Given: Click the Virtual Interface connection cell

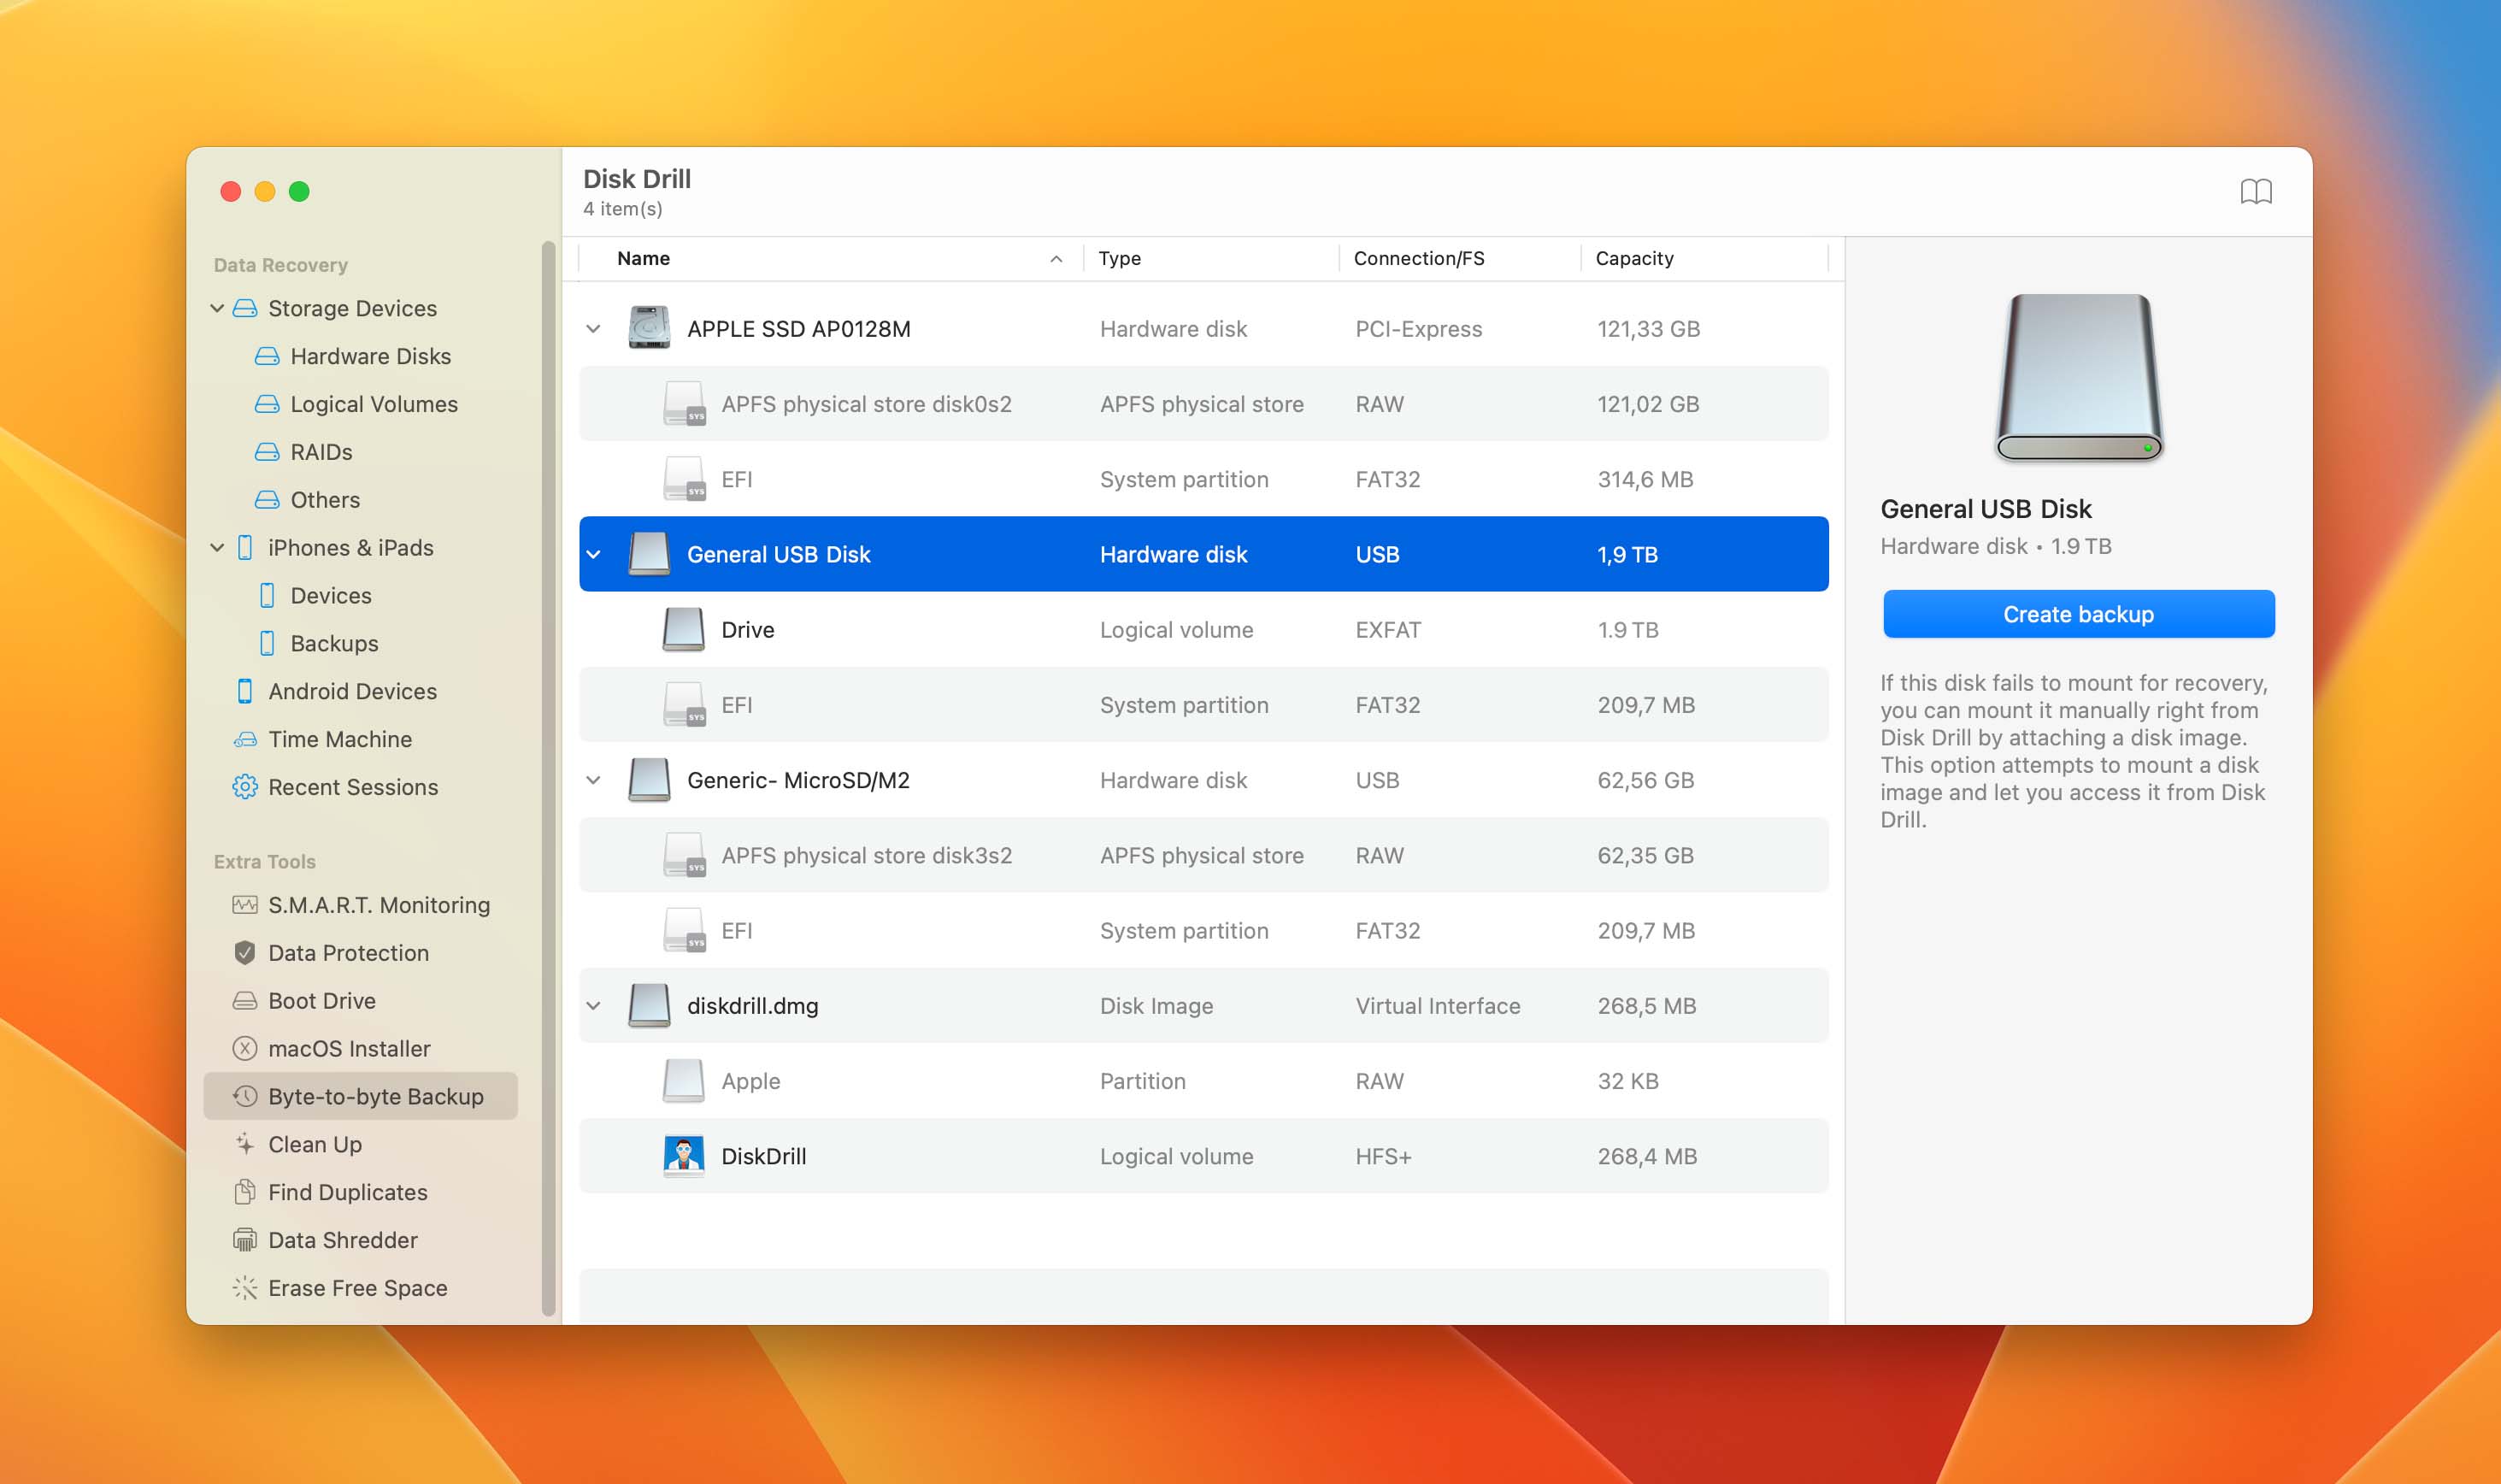Looking at the screenshot, I should coord(1438,1006).
